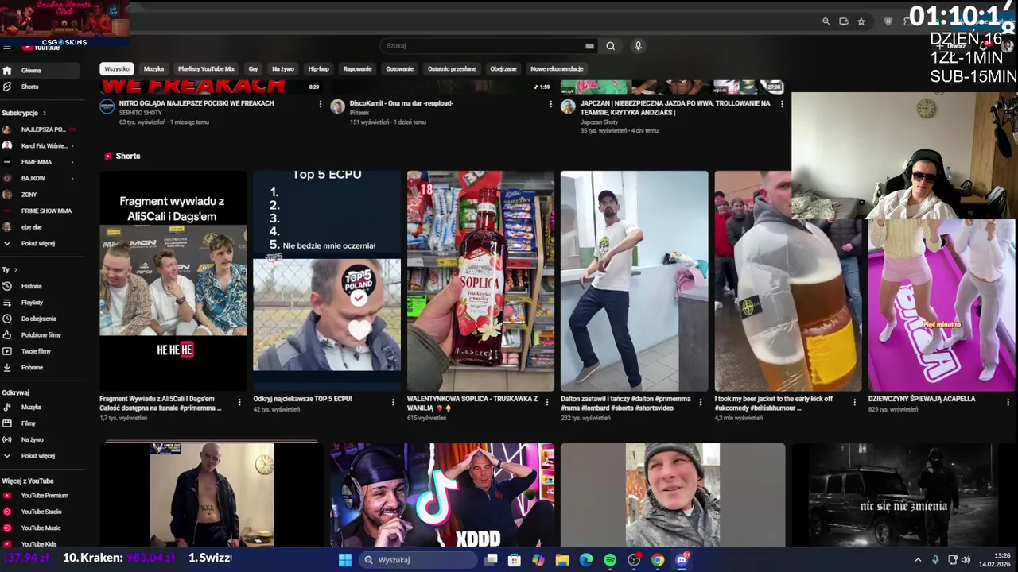Open options for WALENTYNKOWA SOPLICA short
Viewport: 1018px width, 572px height.
pyautogui.click(x=547, y=403)
